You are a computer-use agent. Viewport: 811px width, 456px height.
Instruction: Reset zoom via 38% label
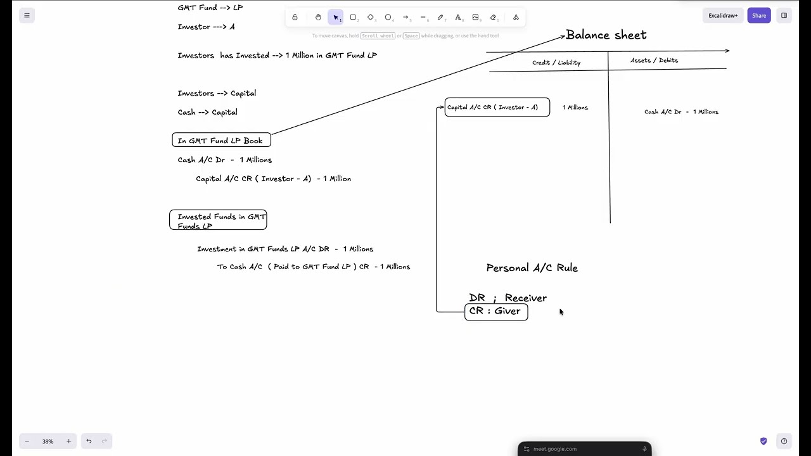(48, 441)
